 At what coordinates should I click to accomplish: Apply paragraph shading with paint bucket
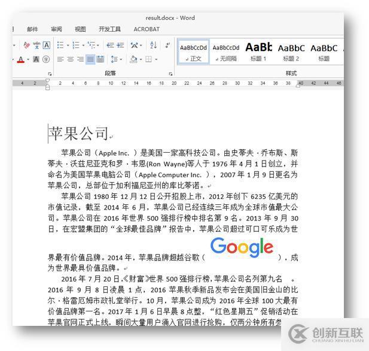click(134, 59)
